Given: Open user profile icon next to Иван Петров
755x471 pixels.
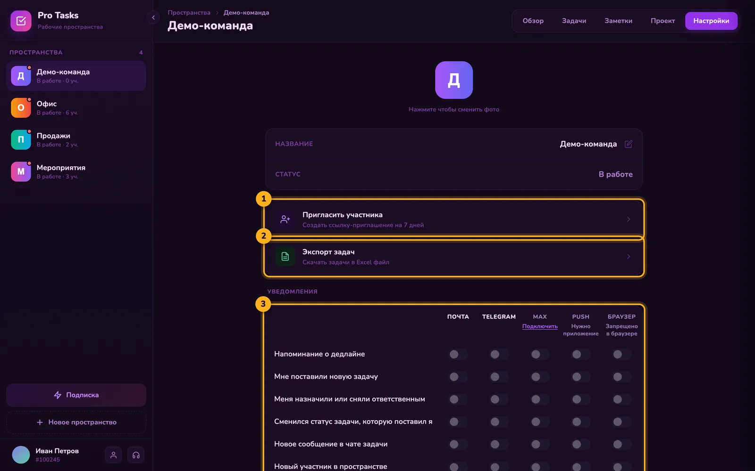Looking at the screenshot, I should click(x=113, y=455).
